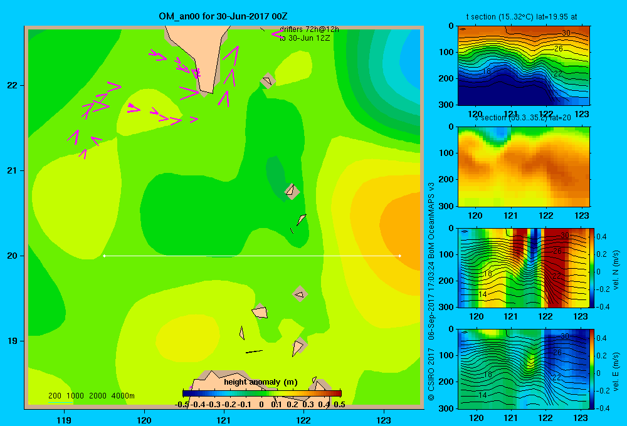Click the map title "OM_an00 for 30-Jun-2017 00Z"
The image size is (627, 426).
pos(223,16)
